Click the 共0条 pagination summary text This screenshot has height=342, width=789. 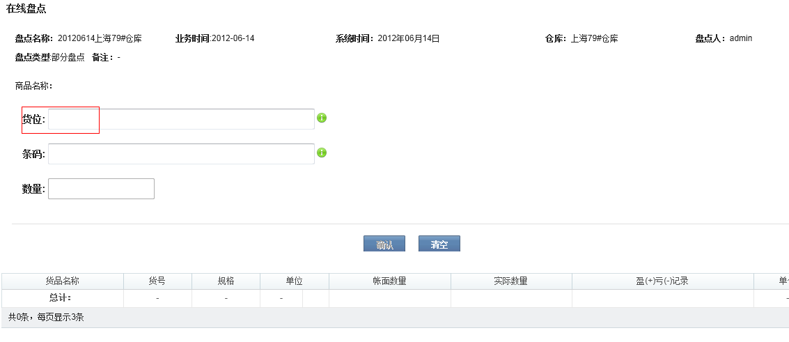click(47, 317)
